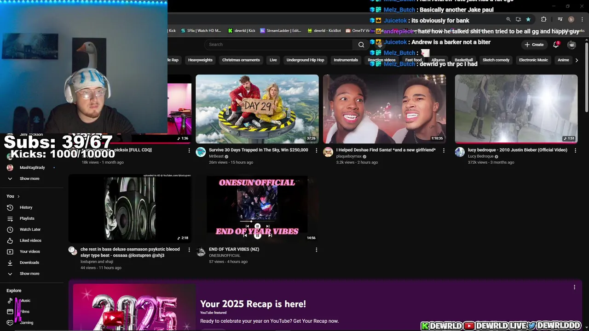
Task: Play che rest in bass thumbnail
Action: click(x=130, y=208)
